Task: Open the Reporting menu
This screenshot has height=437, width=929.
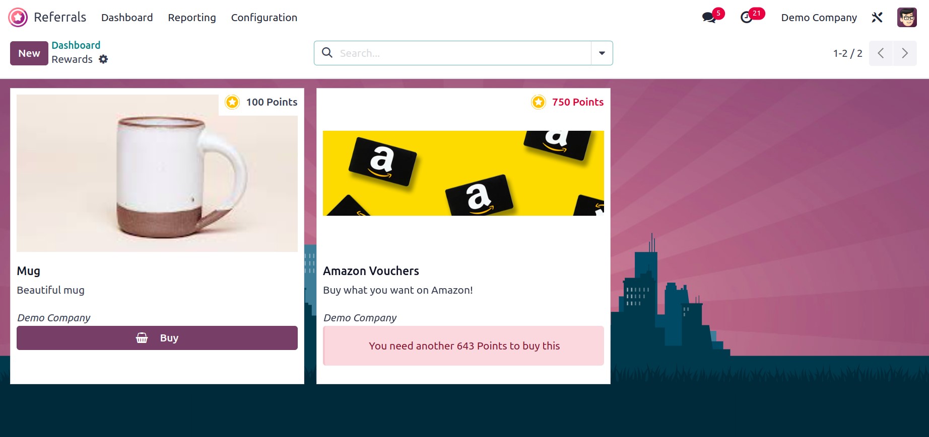Action: [x=192, y=18]
